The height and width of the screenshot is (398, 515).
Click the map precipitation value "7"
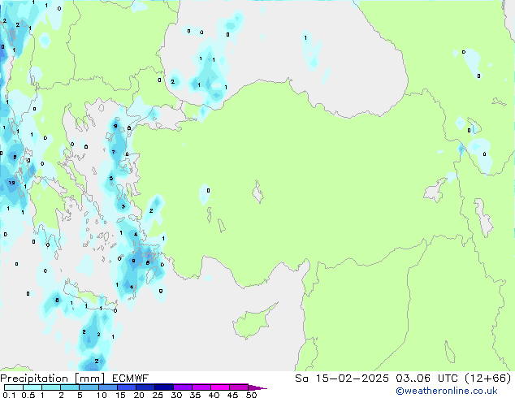tap(113, 152)
